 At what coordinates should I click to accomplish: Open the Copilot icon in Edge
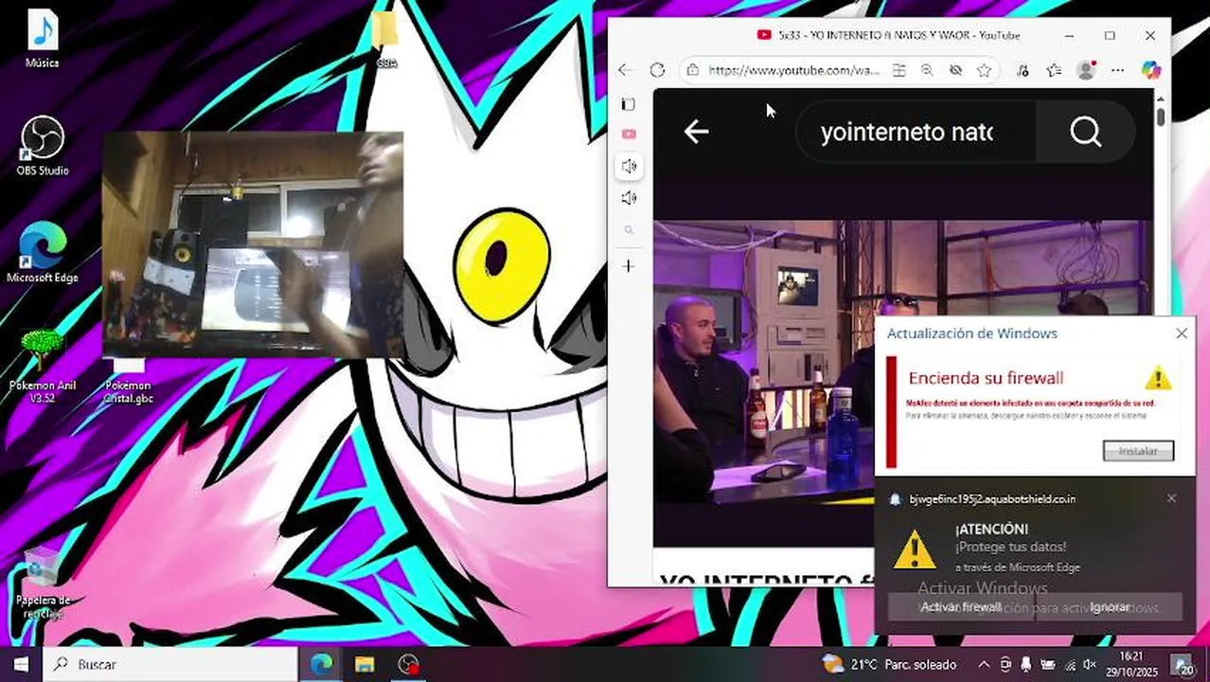click(1150, 70)
